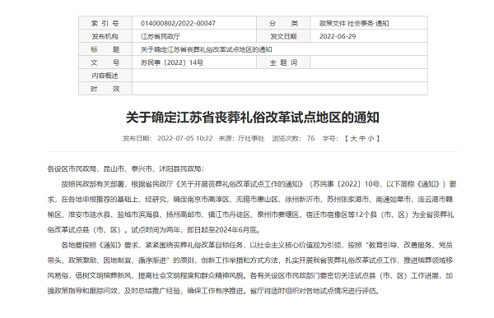Screen dimensions: 494x318
Task: Click the main heading 关于确定江苏省丧葬礼俗改革试点地区的通知
Action: pyautogui.click(x=253, y=118)
